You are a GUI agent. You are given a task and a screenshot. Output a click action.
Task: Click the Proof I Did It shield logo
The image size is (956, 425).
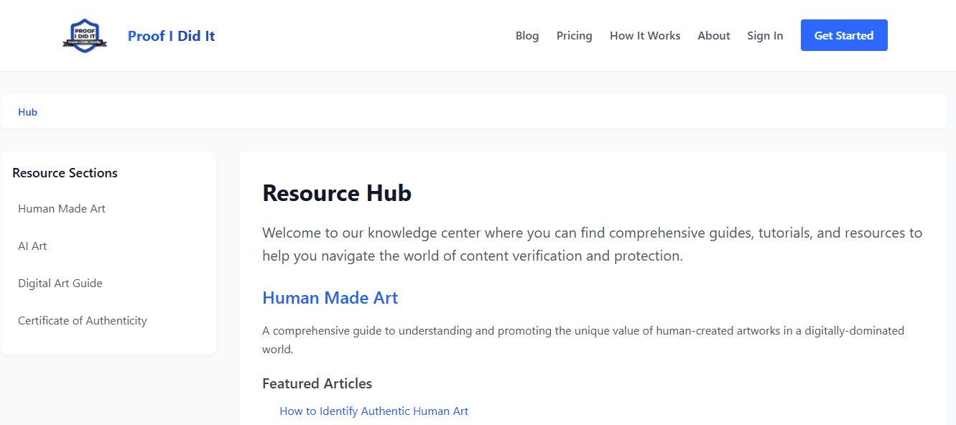click(85, 36)
